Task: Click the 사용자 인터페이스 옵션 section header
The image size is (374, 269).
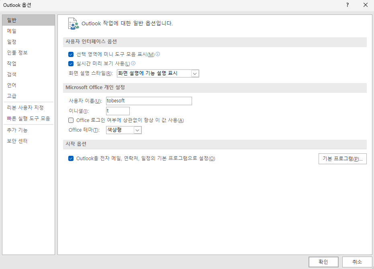Action: (x=215, y=42)
